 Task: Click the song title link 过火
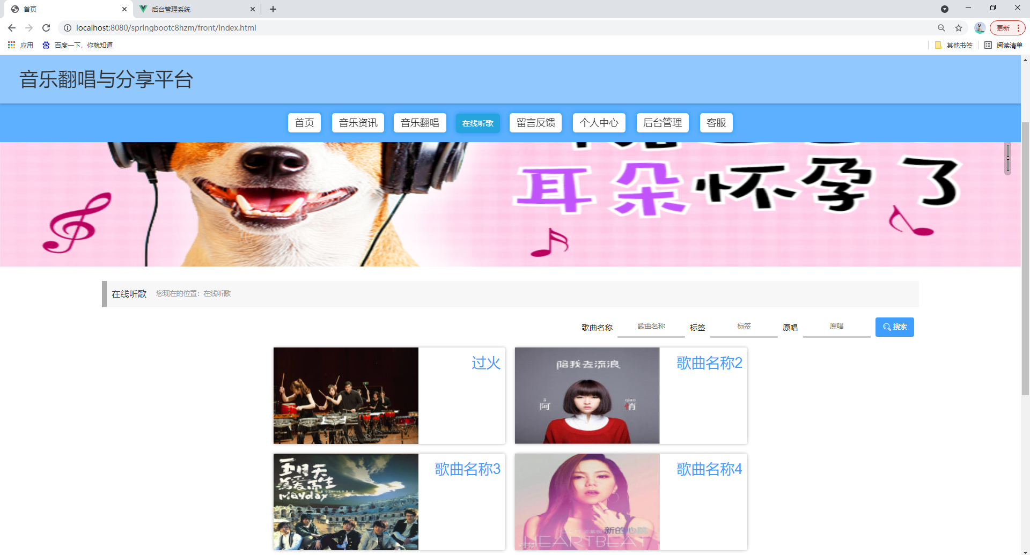[x=485, y=363]
